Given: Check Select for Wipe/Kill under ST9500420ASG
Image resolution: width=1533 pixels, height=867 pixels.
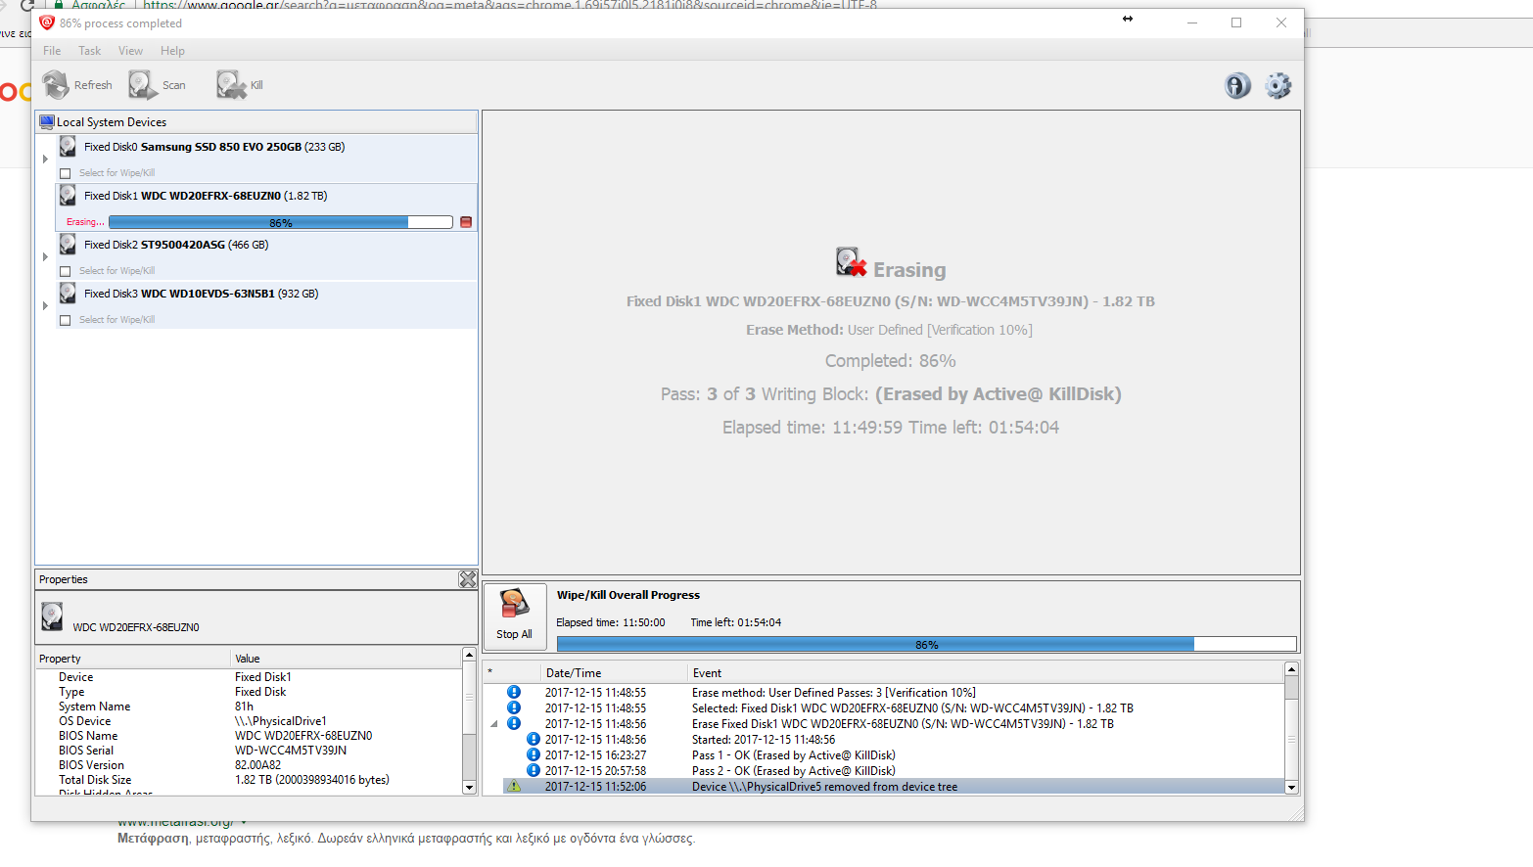Looking at the screenshot, I should (66, 271).
